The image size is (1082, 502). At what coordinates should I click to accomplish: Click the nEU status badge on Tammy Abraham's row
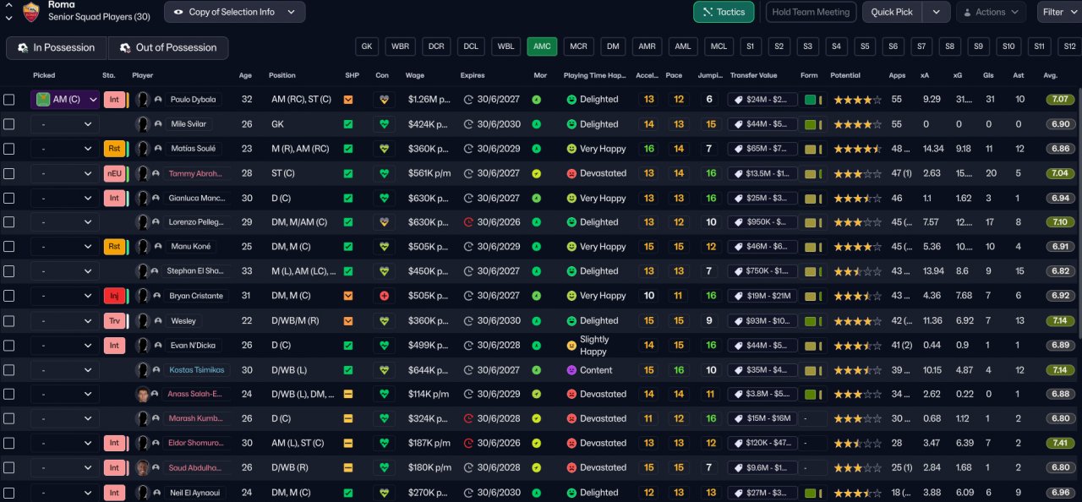click(114, 173)
